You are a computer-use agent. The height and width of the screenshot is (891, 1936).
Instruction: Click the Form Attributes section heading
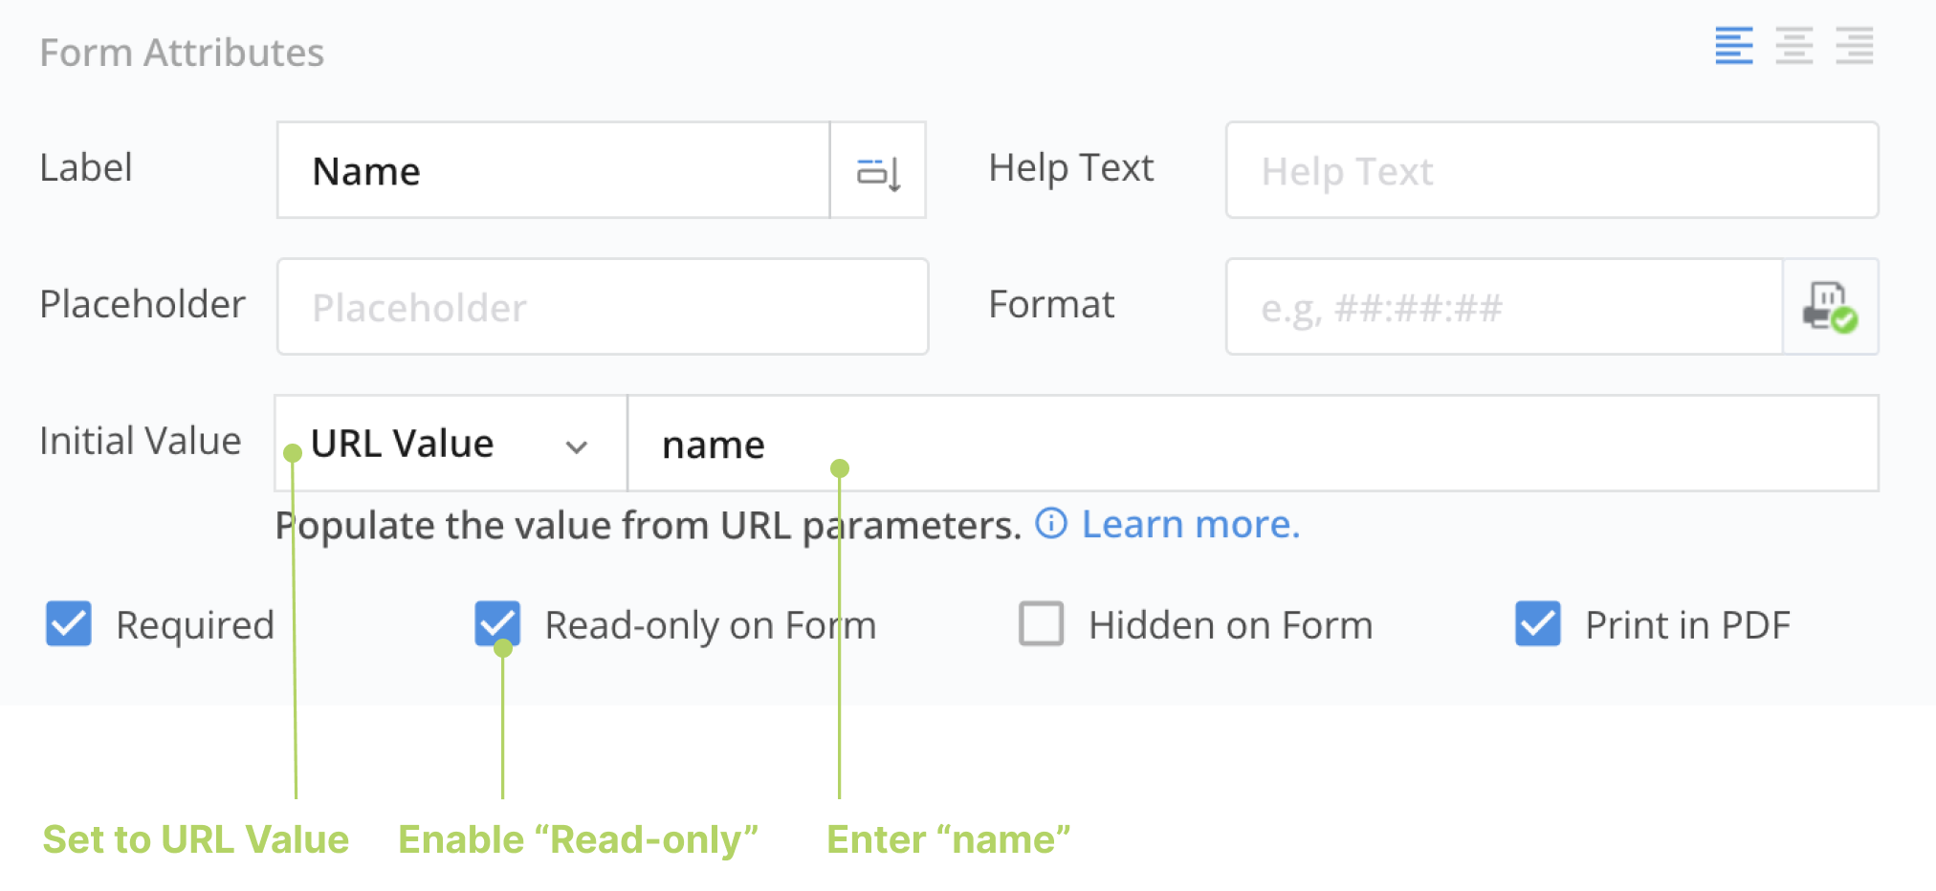point(182,53)
